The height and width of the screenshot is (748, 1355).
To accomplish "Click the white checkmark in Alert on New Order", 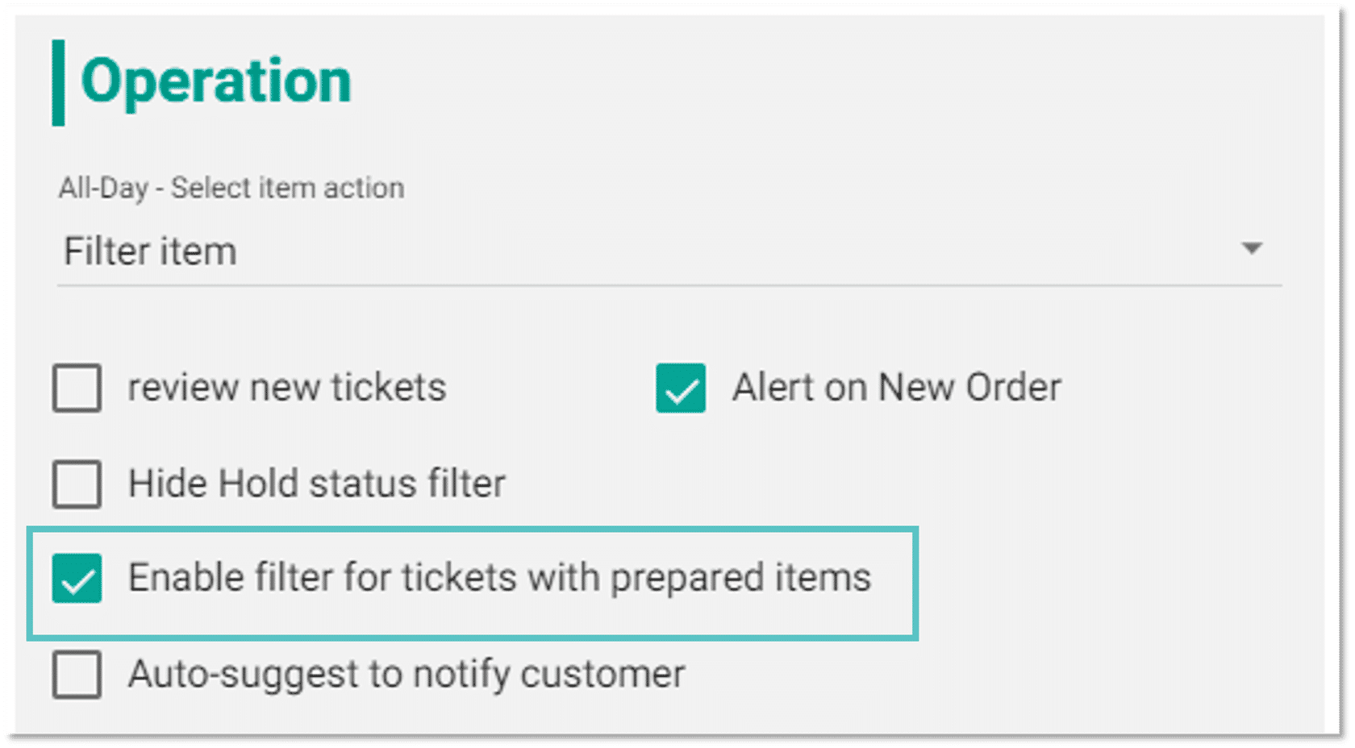I will [682, 392].
